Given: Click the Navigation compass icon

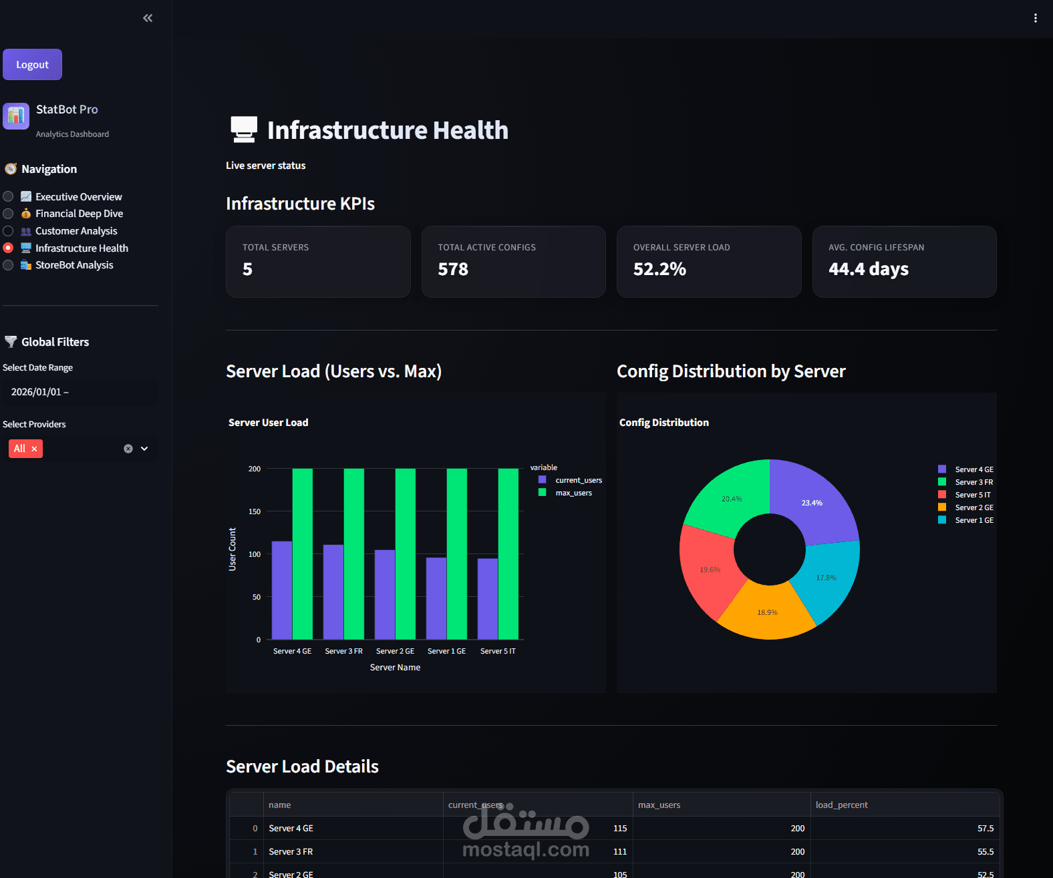Looking at the screenshot, I should 11,169.
